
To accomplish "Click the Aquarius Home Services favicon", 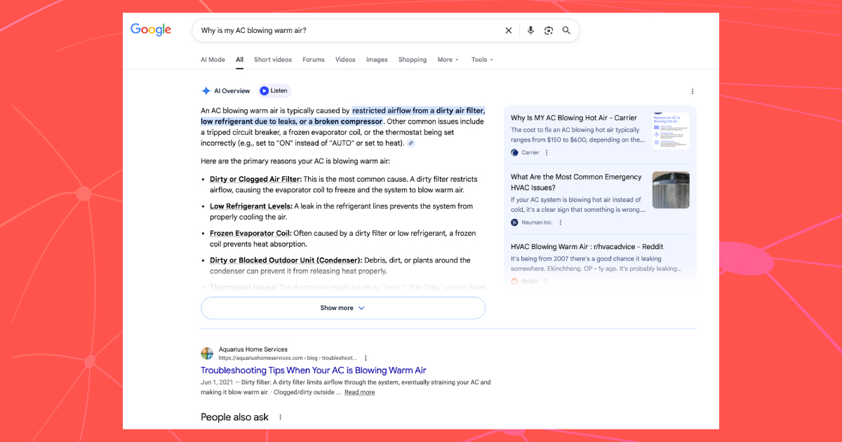I will (x=207, y=353).
